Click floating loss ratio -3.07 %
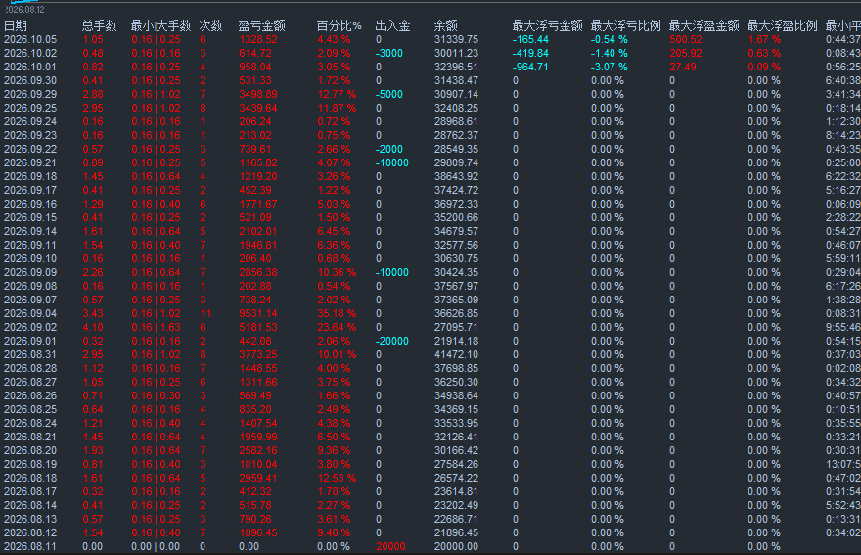The width and height of the screenshot is (861, 555). [609, 67]
